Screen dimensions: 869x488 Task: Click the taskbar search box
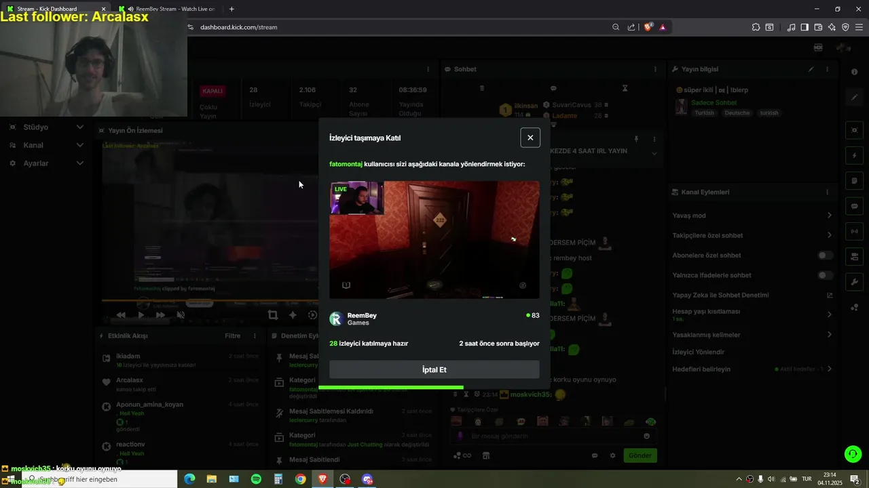click(99, 479)
